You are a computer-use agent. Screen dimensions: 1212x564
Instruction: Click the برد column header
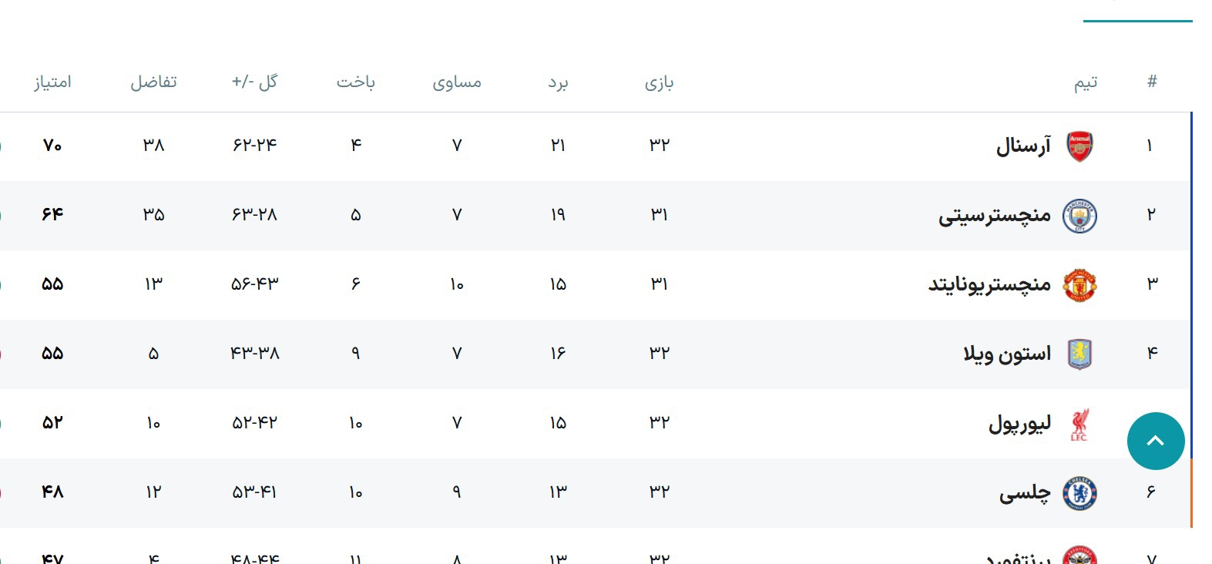coord(558,82)
